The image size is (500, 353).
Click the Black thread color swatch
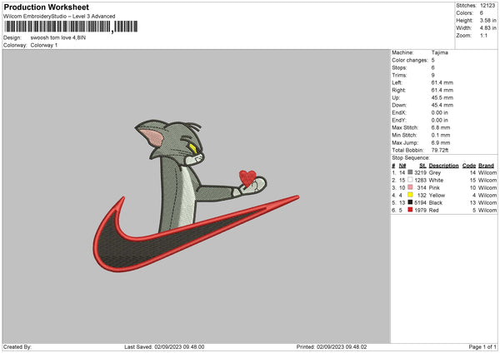point(410,202)
